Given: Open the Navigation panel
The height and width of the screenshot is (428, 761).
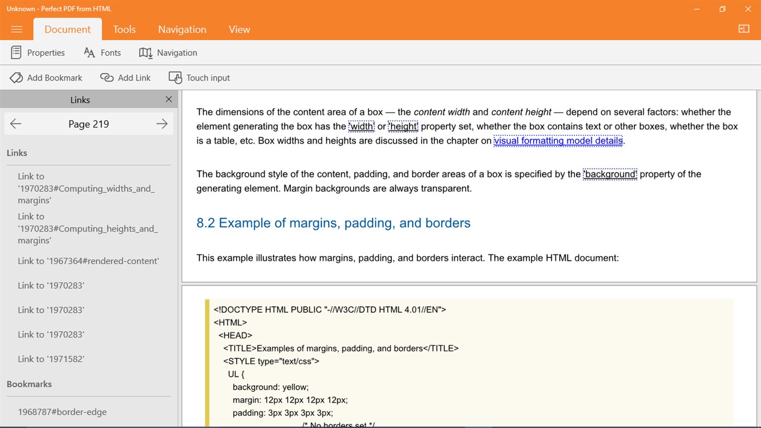Looking at the screenshot, I should click(168, 52).
